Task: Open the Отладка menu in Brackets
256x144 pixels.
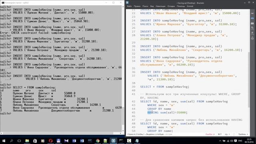Action: point(171,6)
